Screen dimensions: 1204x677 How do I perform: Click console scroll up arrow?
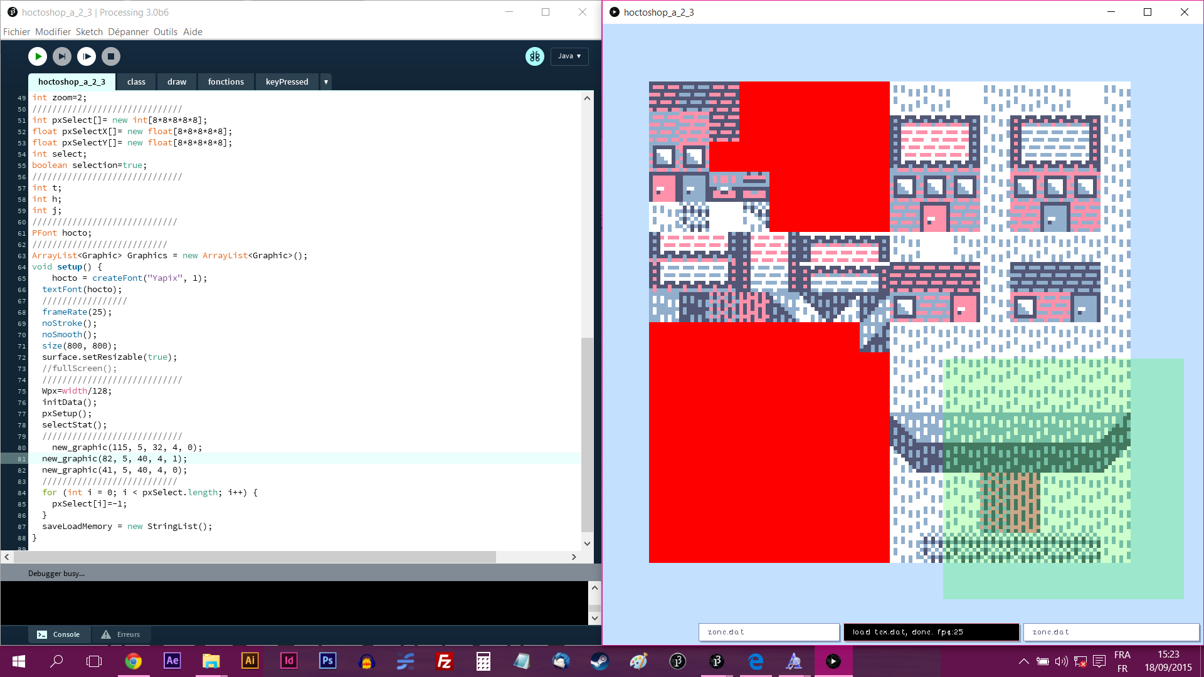click(594, 588)
